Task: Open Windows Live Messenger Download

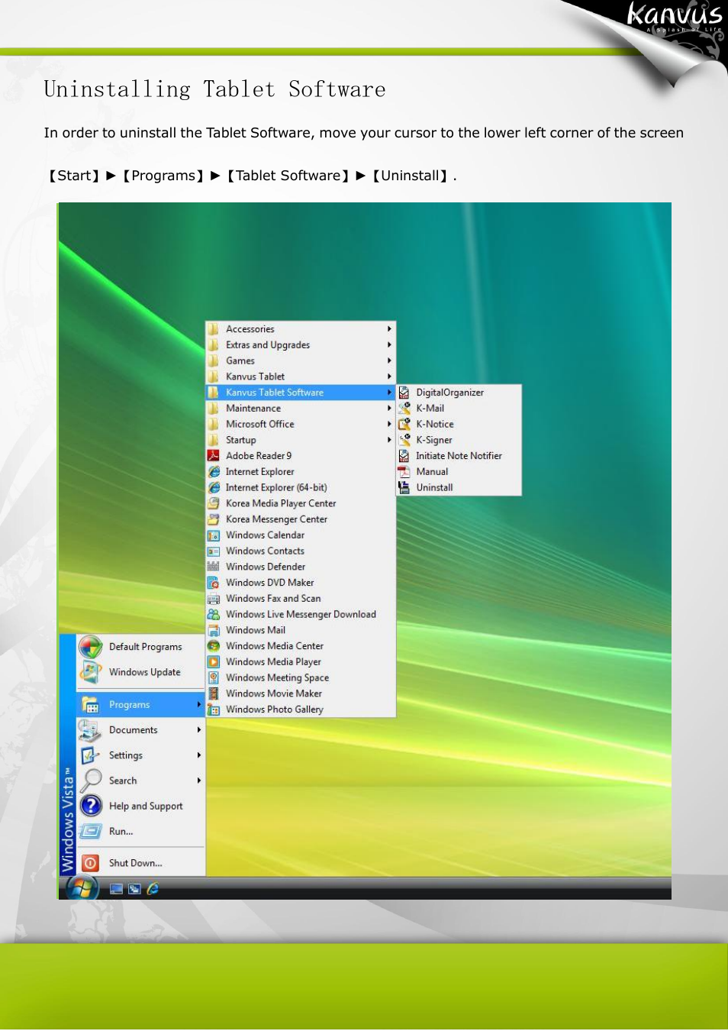Action: 301,615
